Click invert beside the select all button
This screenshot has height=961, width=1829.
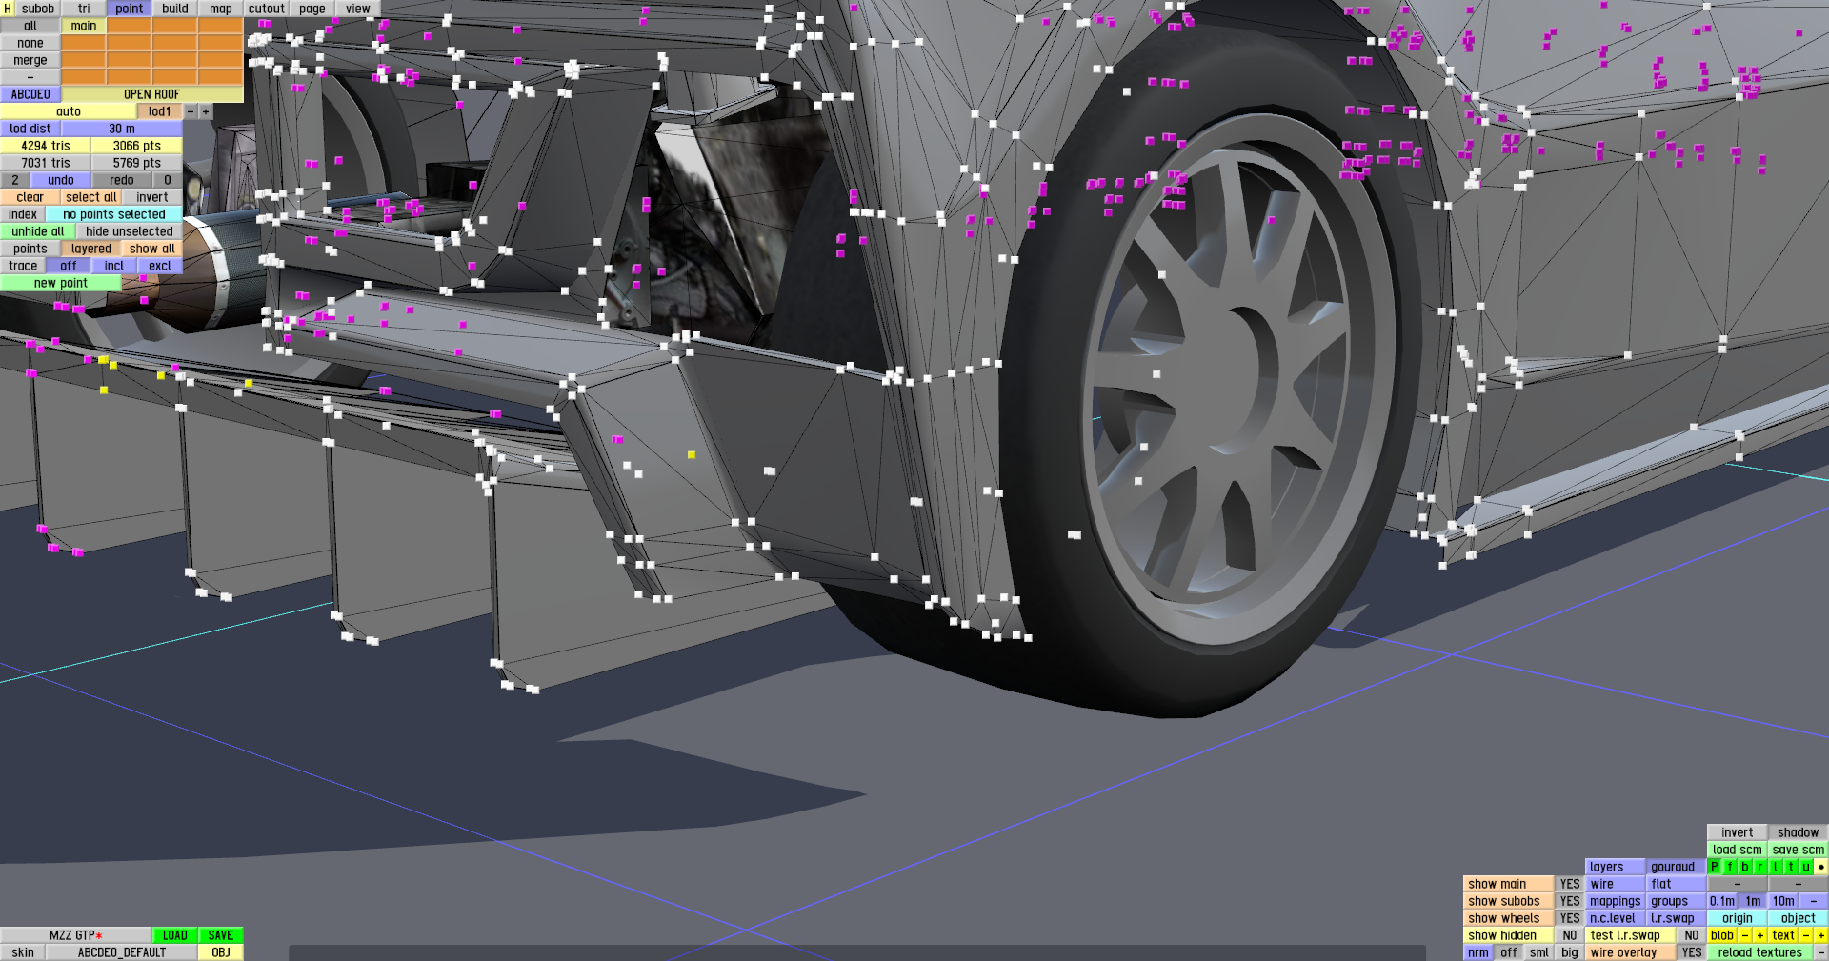tap(152, 197)
